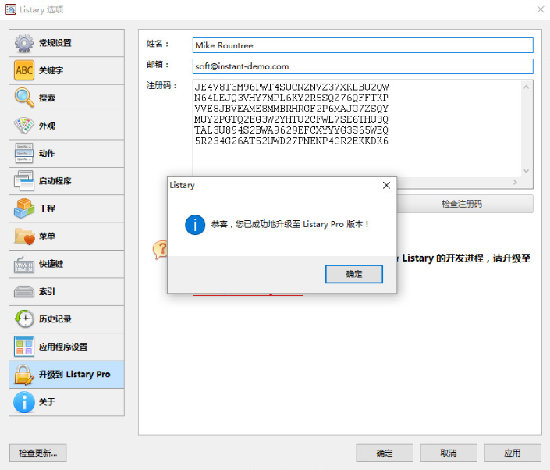Screen dimensions: 550x470
Task: Click the code line starting 5R234G26AT52
Action: [x=292, y=141]
